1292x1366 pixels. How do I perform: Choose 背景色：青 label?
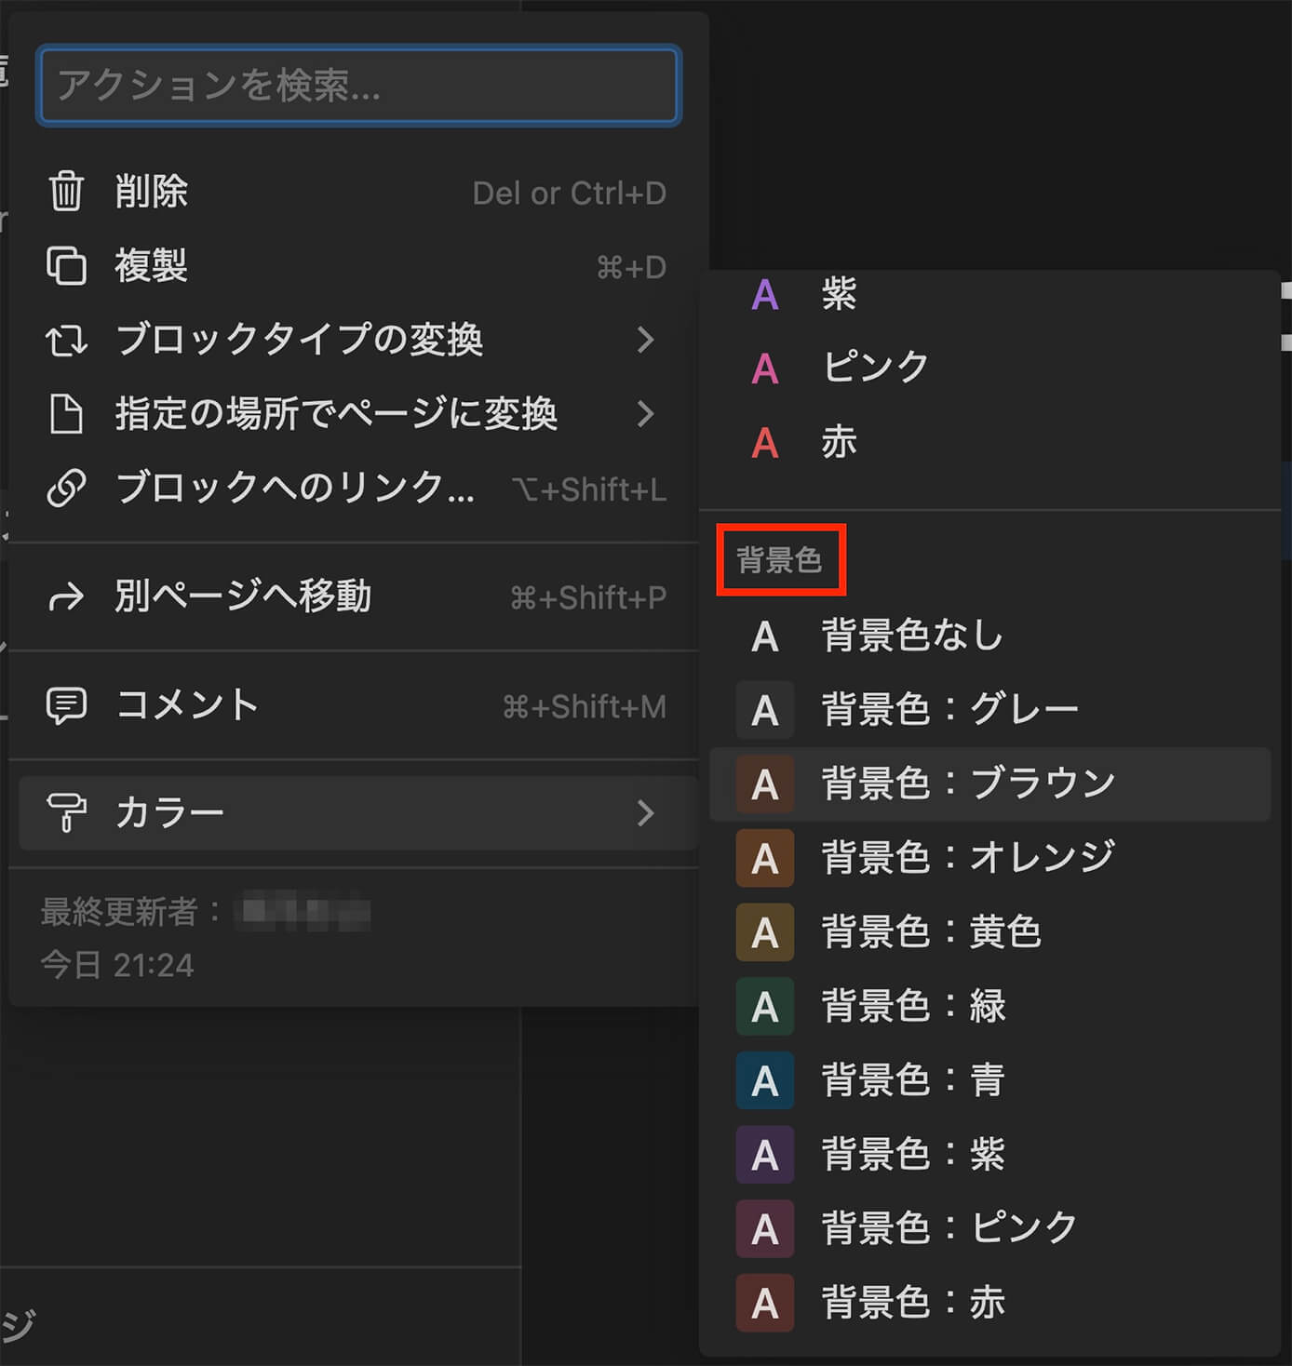(x=913, y=1080)
